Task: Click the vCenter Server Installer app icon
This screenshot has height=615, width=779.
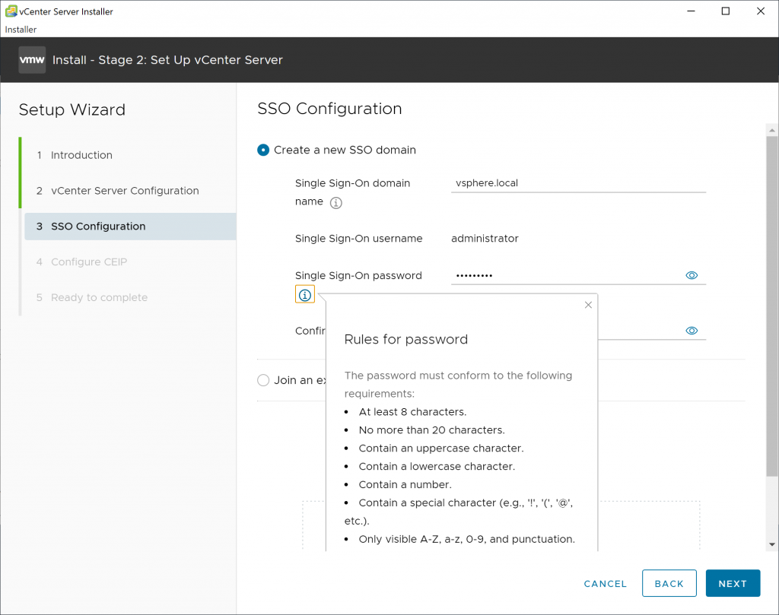Action: [x=11, y=11]
